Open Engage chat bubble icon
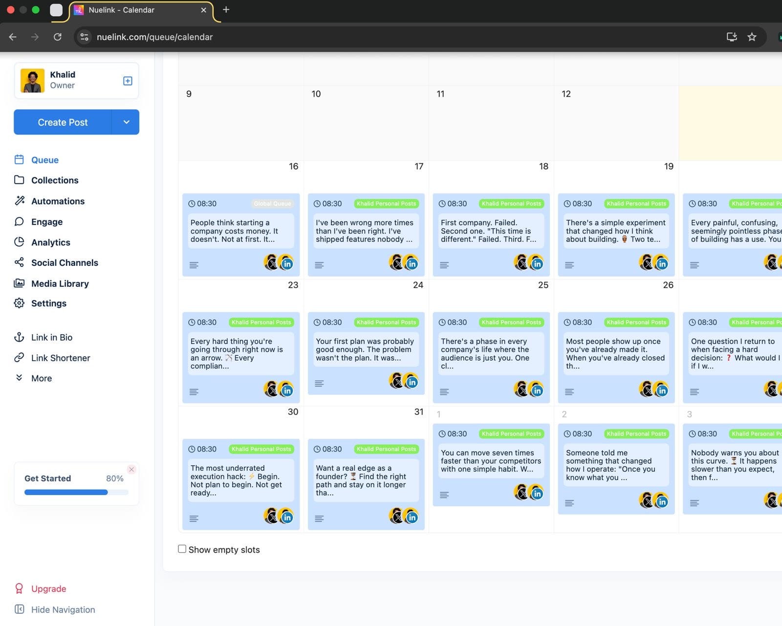The height and width of the screenshot is (626, 782). (x=19, y=221)
